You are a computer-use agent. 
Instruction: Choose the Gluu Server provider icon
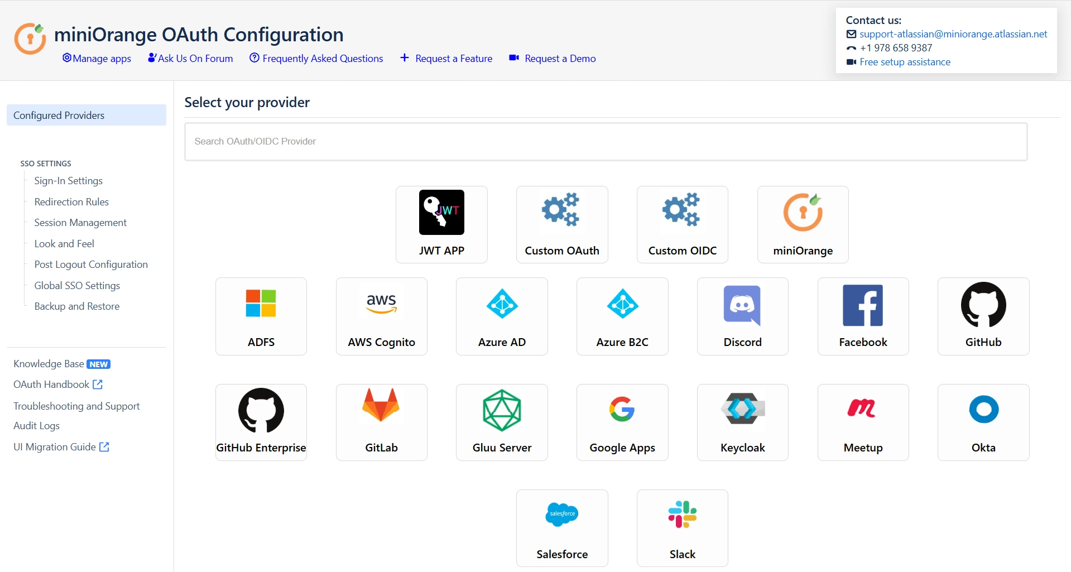(502, 411)
